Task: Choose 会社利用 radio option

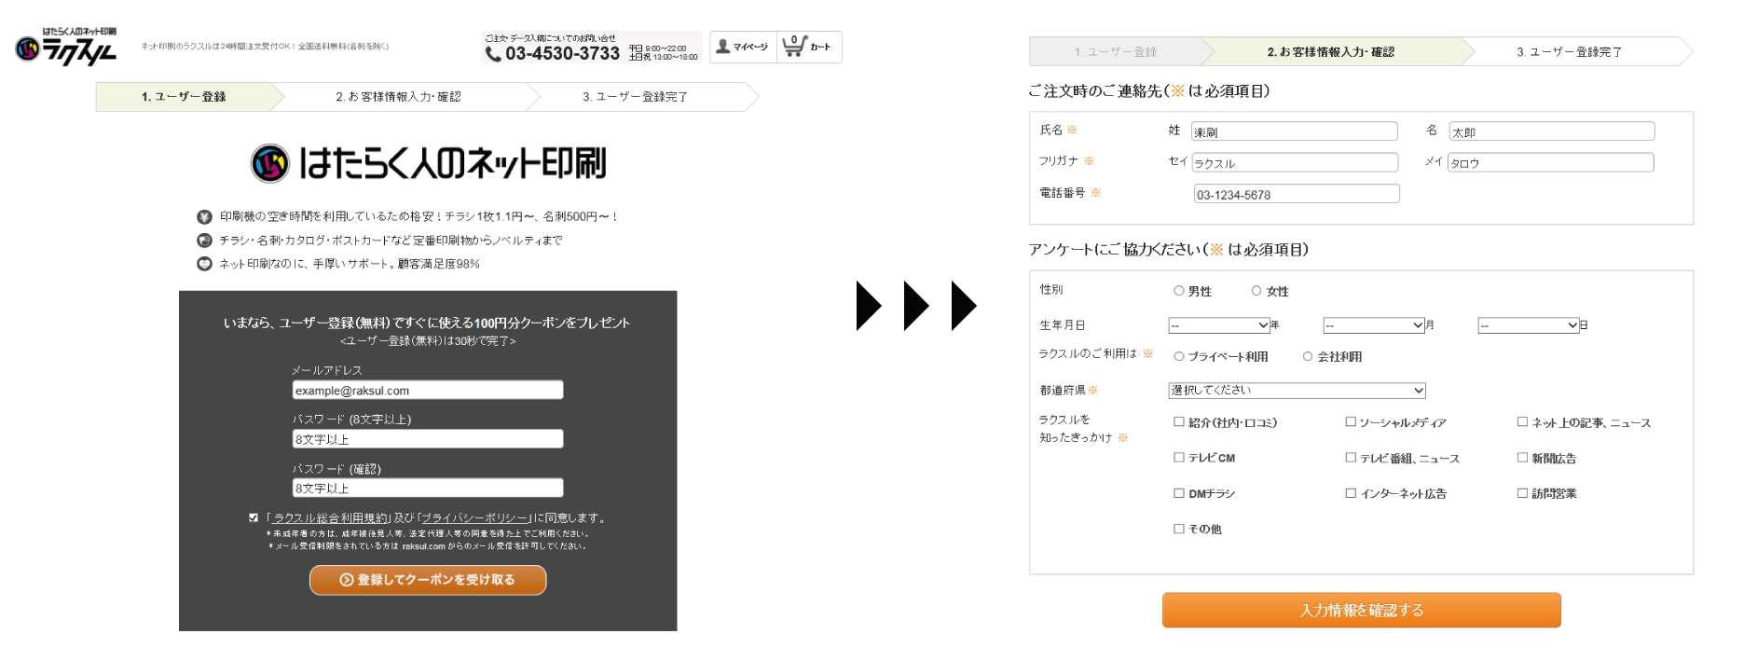Action: point(1308,356)
